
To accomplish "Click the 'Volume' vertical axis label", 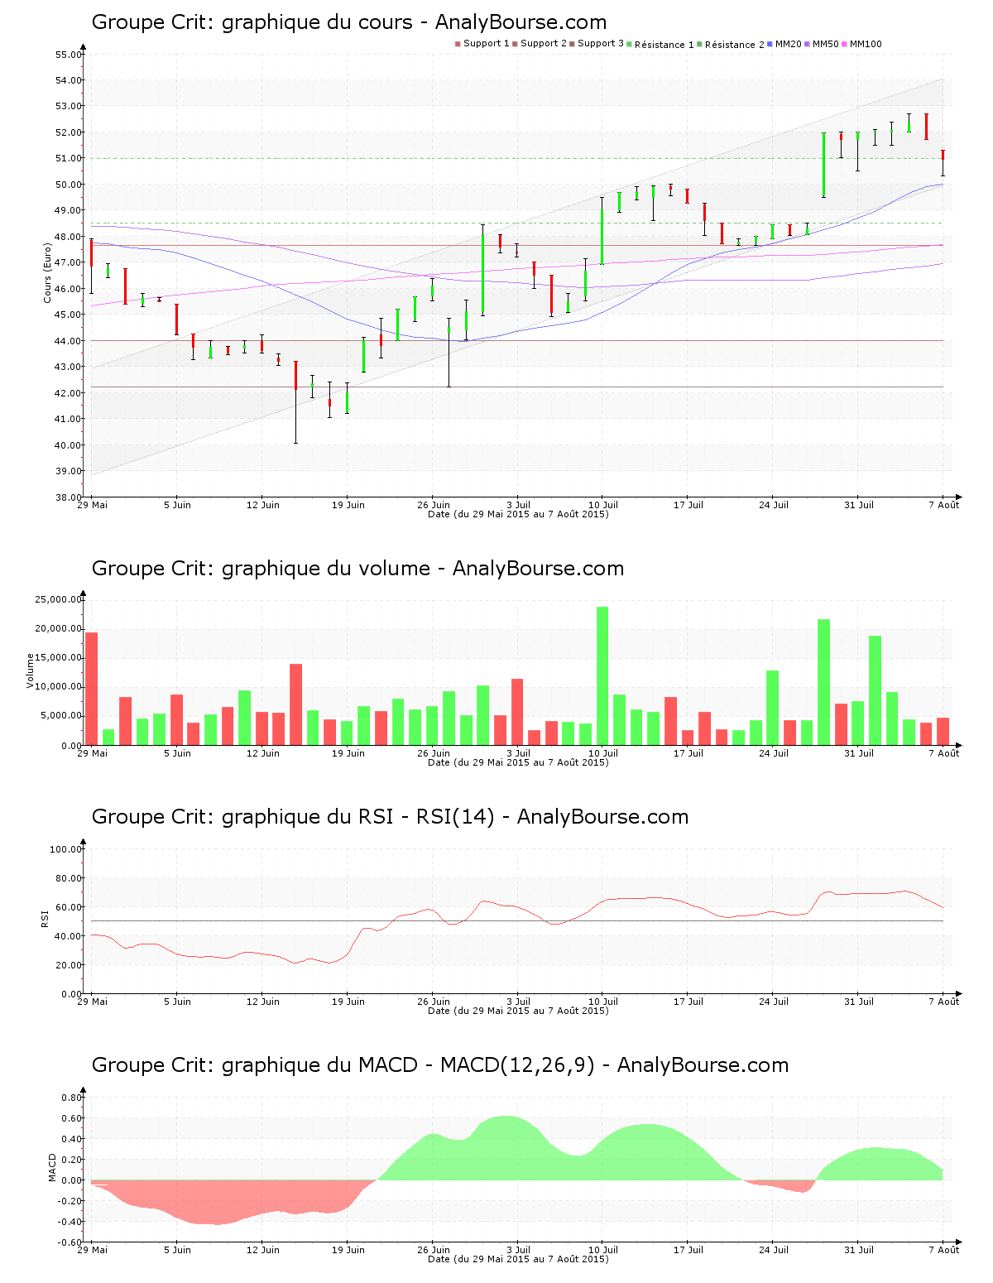I will point(31,670).
